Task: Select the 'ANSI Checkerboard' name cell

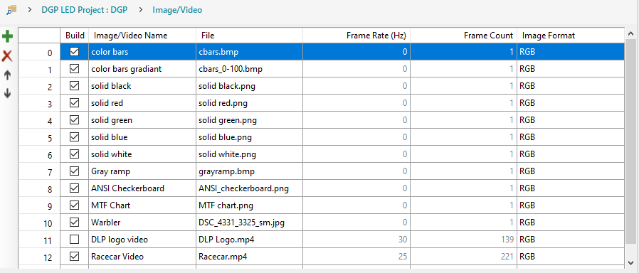Action: pos(142,189)
